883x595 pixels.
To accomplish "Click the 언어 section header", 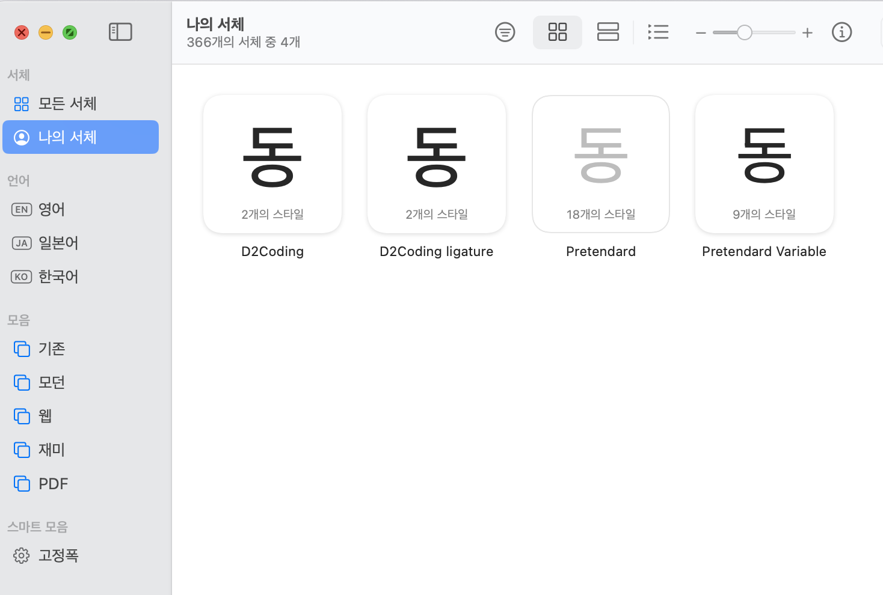I will pyautogui.click(x=19, y=181).
